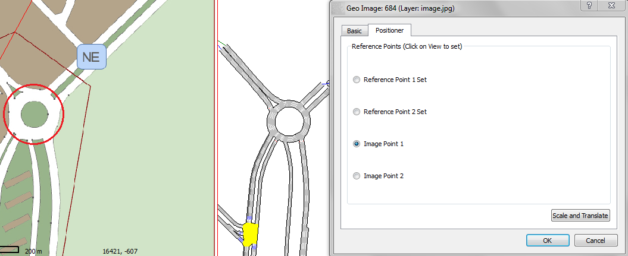Screen dimensions: 628x256
Task: Click the Scale and Translate button
Action: click(x=580, y=215)
